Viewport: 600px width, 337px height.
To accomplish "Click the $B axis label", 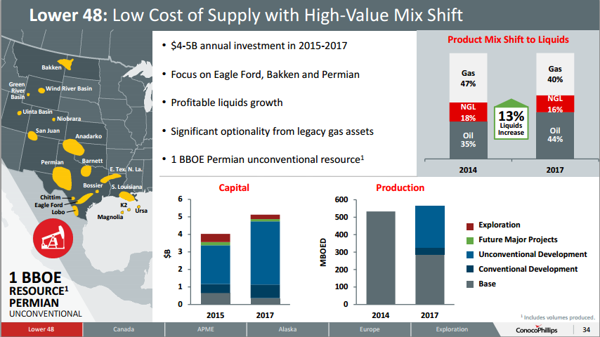I will pyautogui.click(x=167, y=253).
